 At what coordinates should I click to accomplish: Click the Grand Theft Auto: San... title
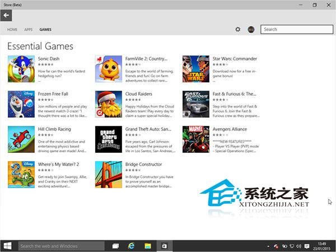148,129
